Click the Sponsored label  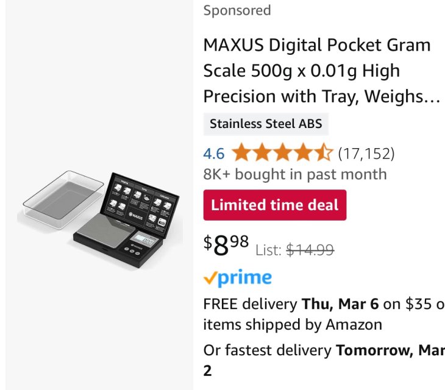tap(237, 10)
